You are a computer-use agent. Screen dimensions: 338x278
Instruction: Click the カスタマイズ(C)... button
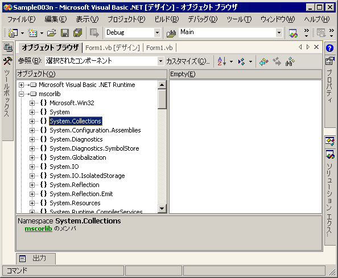click(x=188, y=61)
